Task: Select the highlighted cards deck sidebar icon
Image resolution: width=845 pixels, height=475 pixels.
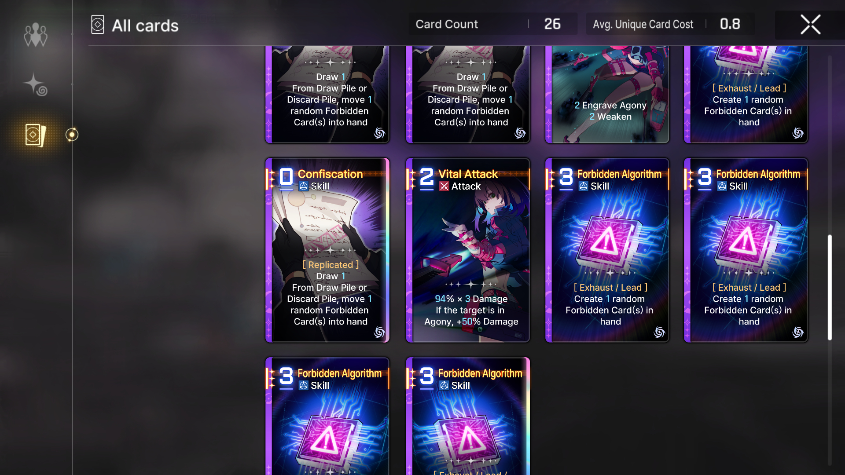Action: click(35, 135)
